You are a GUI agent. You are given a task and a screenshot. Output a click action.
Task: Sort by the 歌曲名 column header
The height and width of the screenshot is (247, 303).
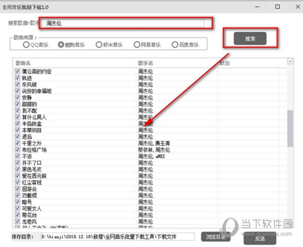[x=23, y=63]
